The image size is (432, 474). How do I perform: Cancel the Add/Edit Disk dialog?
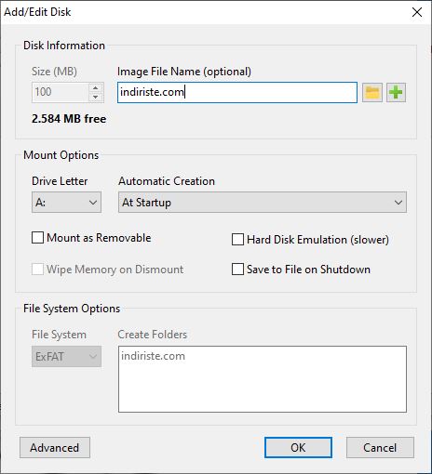pos(380,448)
